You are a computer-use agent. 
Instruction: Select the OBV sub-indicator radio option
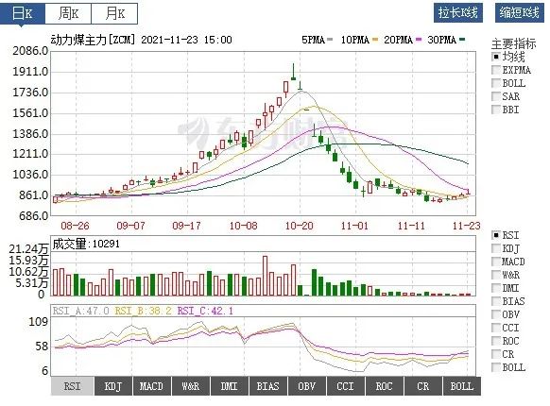tap(496, 314)
